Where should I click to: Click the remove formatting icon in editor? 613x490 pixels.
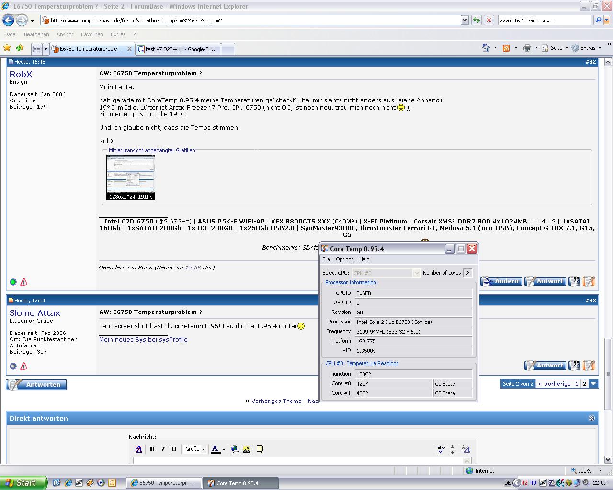coord(138,449)
